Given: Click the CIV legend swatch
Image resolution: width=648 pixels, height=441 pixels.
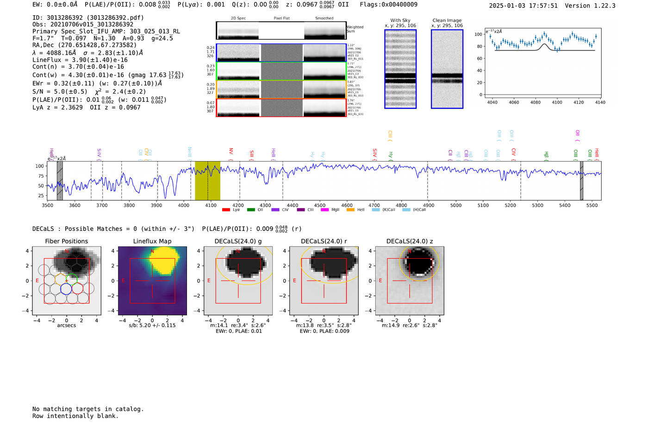Looking at the screenshot, I should point(275,210).
